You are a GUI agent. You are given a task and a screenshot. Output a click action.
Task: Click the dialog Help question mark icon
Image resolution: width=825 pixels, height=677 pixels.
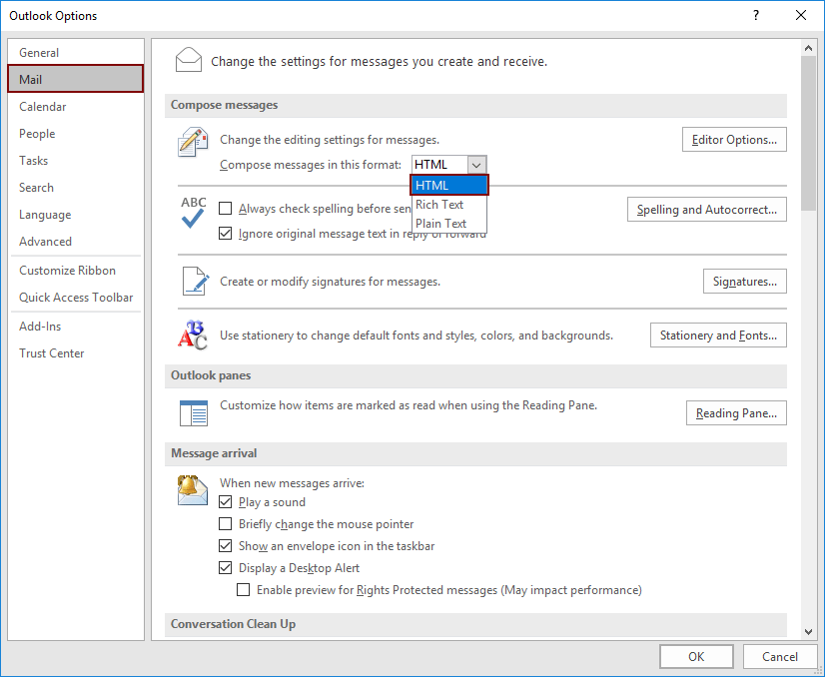click(756, 15)
